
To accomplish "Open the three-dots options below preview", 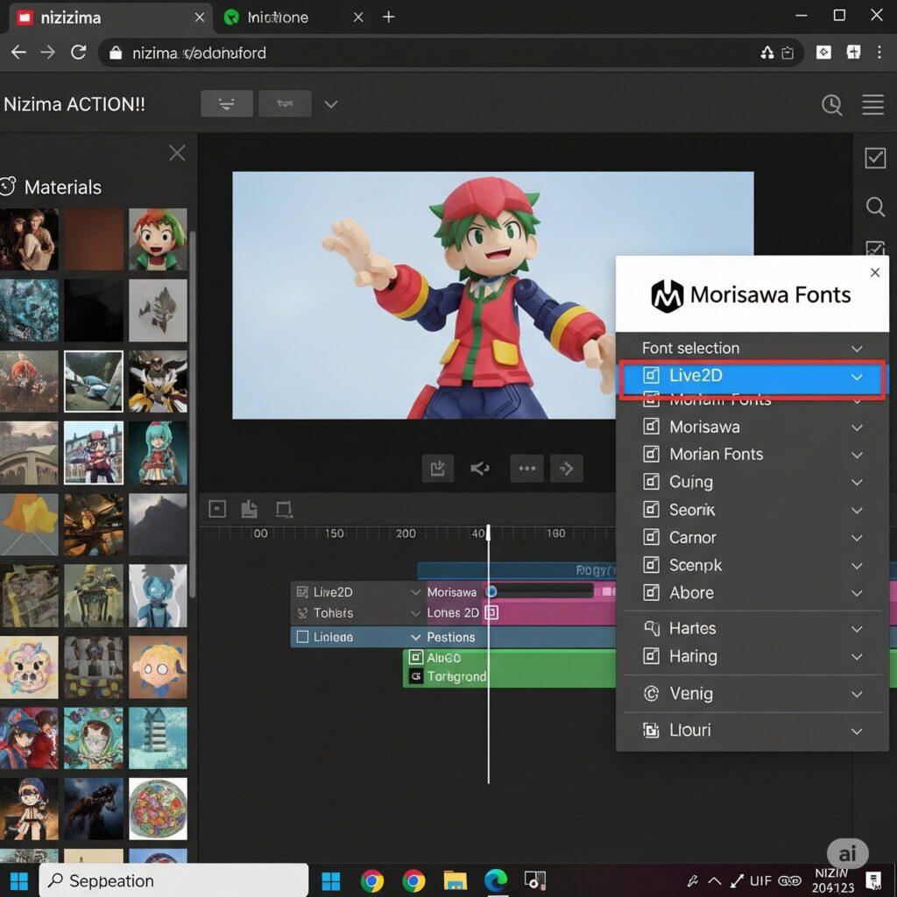I will (526, 469).
